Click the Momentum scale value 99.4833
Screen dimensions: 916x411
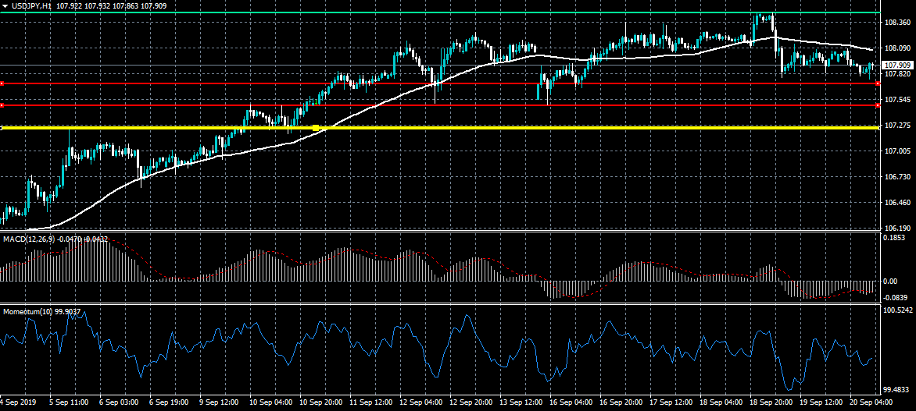tap(895, 389)
